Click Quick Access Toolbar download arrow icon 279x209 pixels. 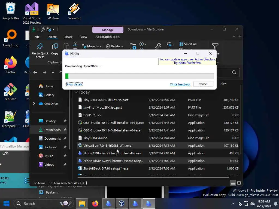click(x=34, y=29)
